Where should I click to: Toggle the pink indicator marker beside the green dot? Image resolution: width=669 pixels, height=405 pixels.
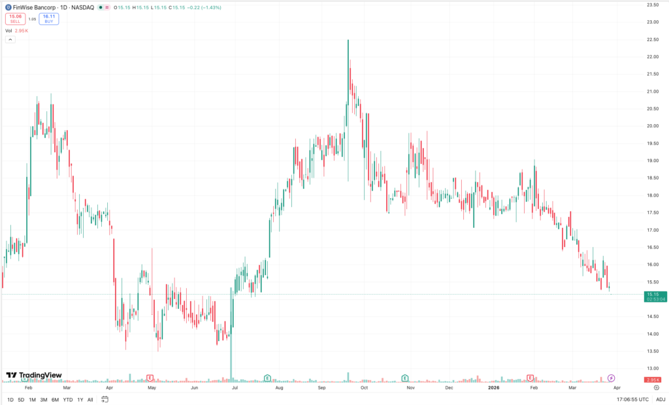(106, 7)
